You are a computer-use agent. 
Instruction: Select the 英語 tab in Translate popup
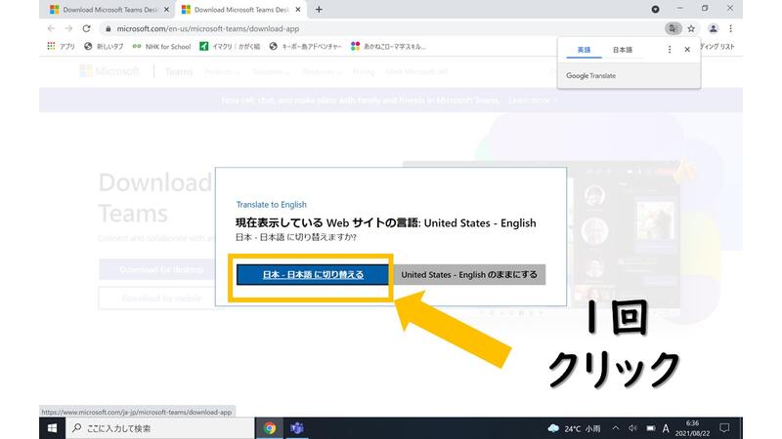tap(584, 49)
